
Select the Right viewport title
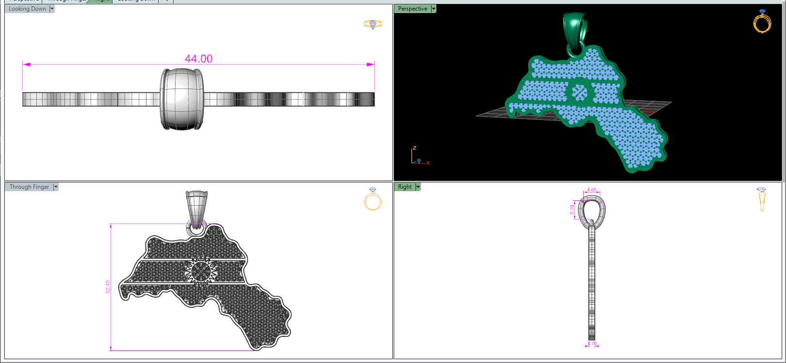pos(405,187)
